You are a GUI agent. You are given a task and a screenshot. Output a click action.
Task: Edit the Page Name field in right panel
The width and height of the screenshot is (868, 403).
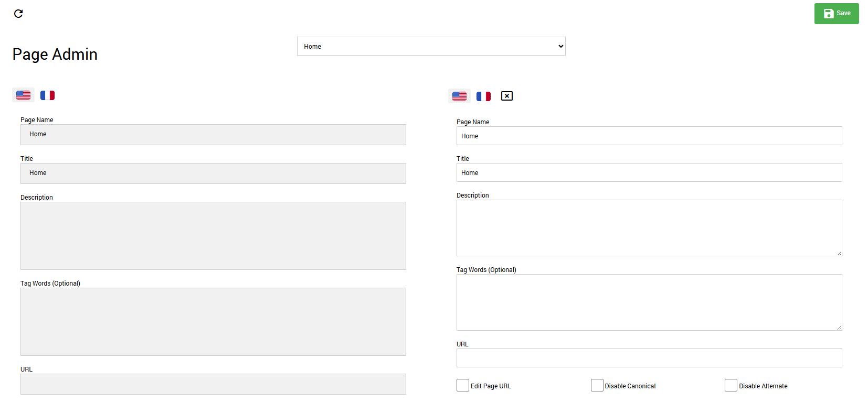pos(649,136)
